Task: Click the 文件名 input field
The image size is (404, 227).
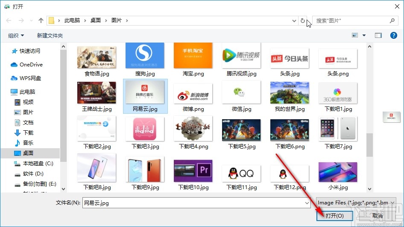Action: pos(196,203)
